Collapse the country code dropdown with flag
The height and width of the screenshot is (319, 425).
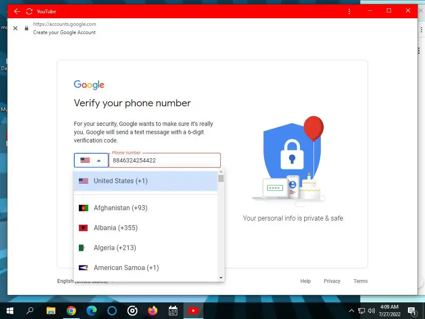click(91, 160)
